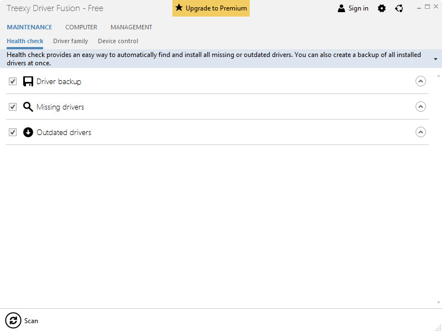Collapse the Outdated drivers section
Screen dimensions: 442x332
420,132
